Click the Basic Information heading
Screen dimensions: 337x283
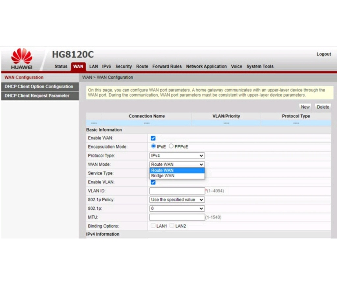pos(104,130)
